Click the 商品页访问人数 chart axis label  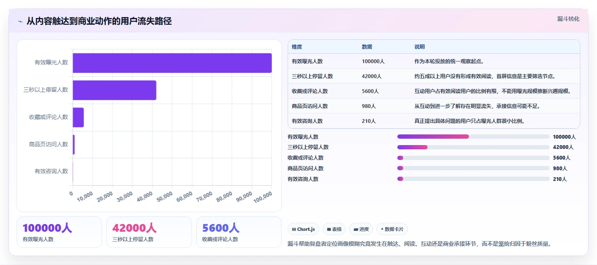point(49,145)
